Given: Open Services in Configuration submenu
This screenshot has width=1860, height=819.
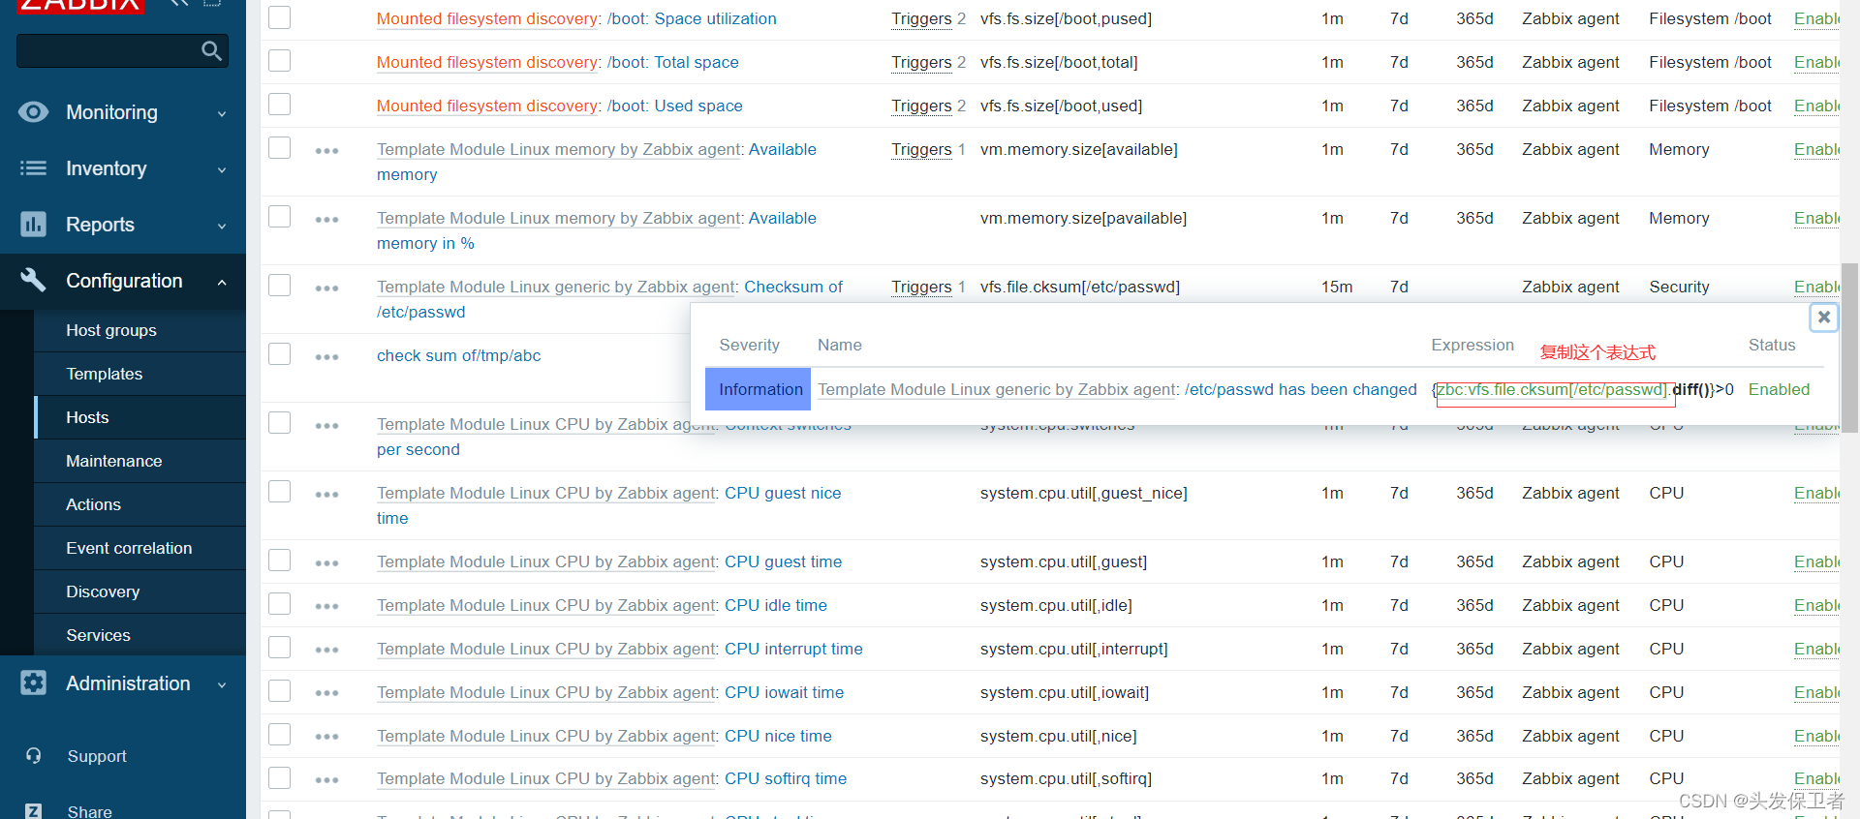Looking at the screenshot, I should [98, 635].
